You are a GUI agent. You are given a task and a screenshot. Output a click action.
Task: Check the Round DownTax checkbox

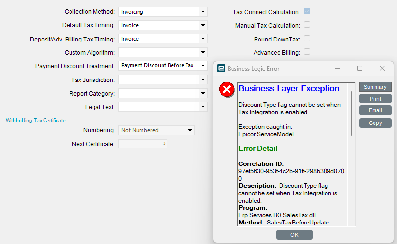(307, 39)
